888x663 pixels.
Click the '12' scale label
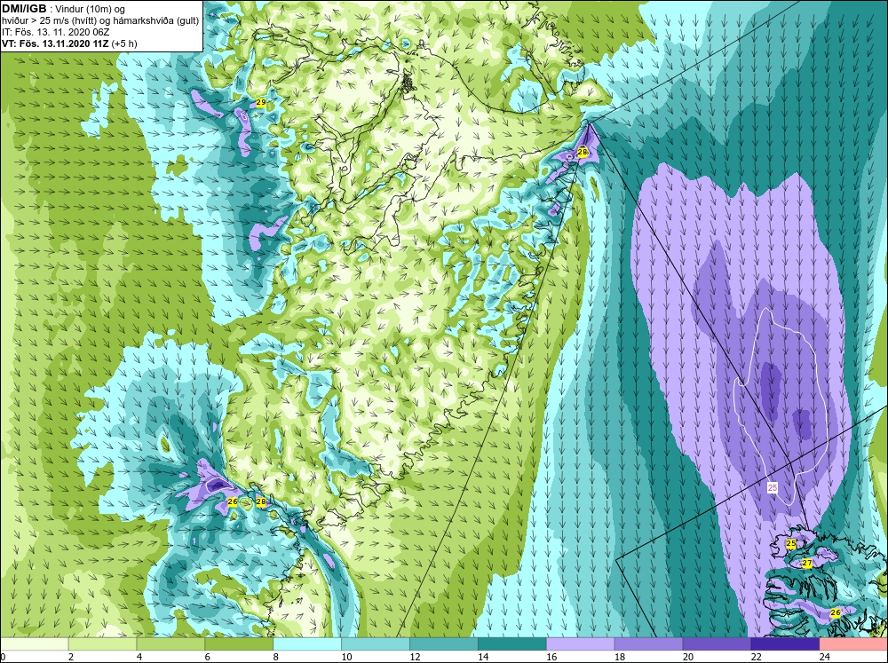point(415,657)
